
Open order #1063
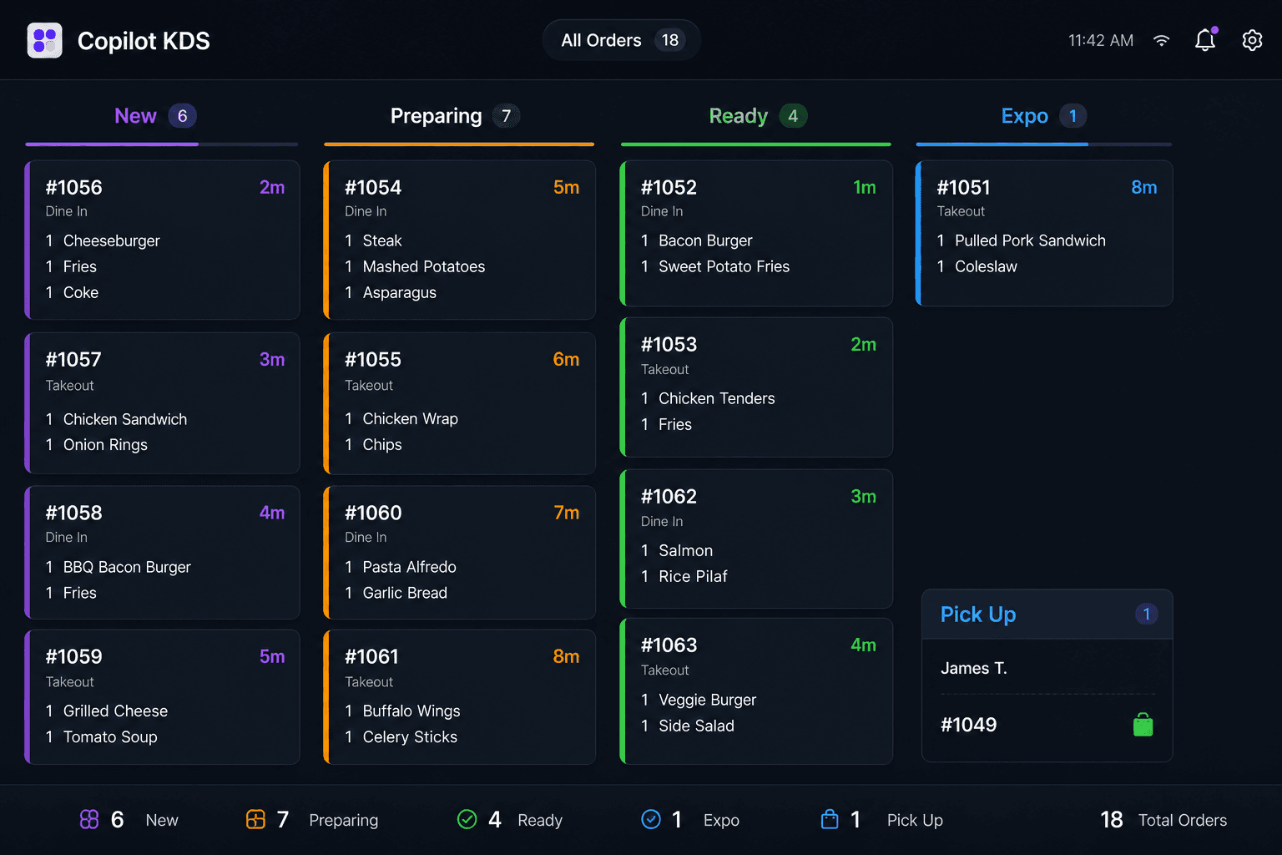coord(756,691)
